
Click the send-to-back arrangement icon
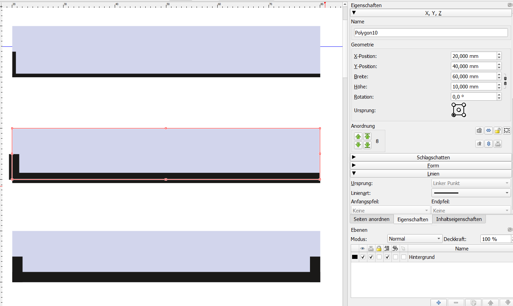(x=367, y=145)
